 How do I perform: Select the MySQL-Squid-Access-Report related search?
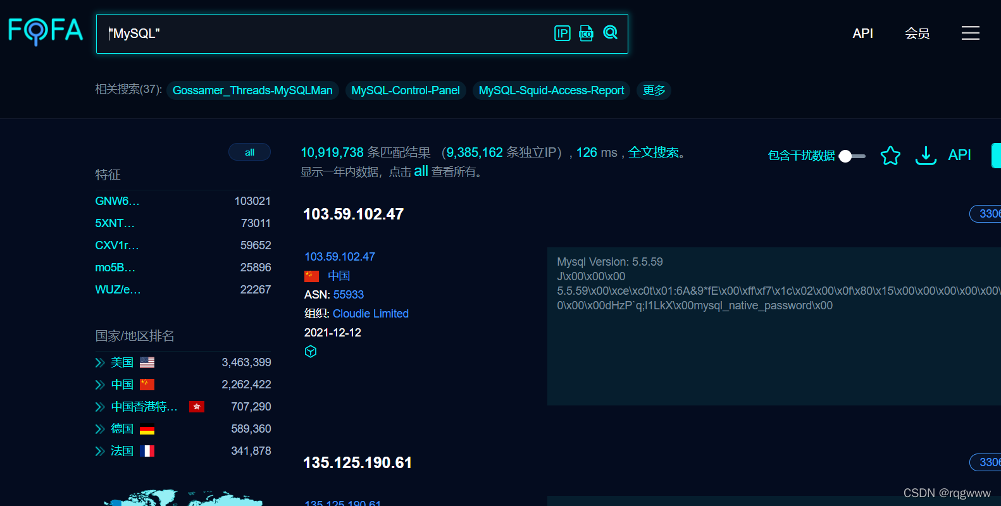point(551,90)
